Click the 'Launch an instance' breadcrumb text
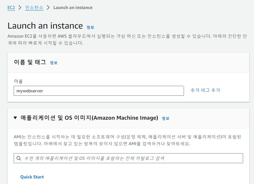Screen dimensions: 254x184 [73, 7]
